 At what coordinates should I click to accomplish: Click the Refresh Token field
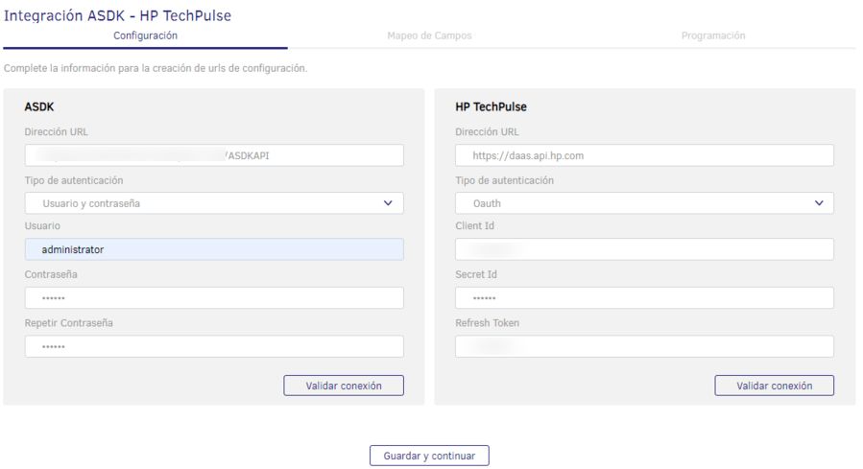coord(644,347)
